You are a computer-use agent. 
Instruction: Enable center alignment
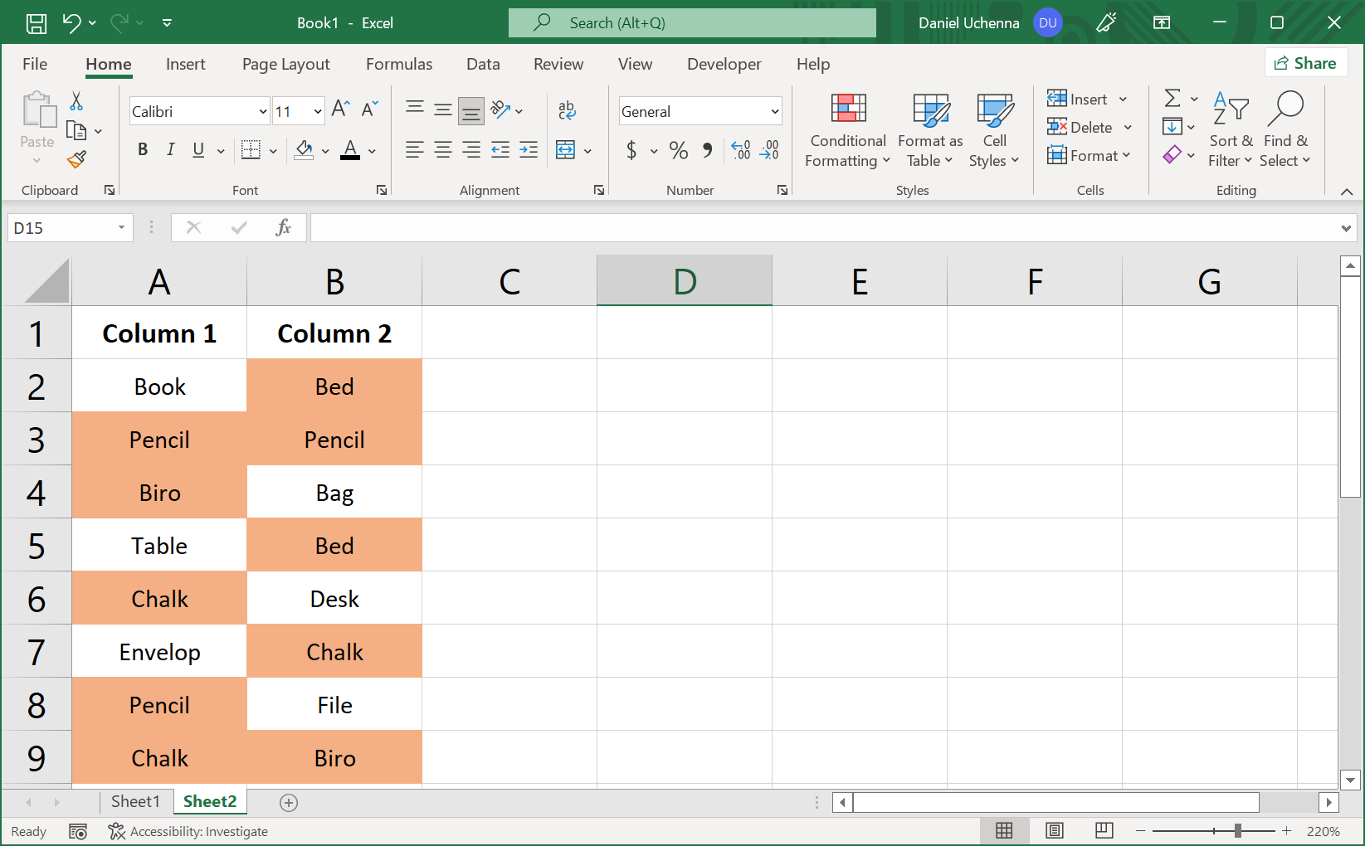click(442, 150)
